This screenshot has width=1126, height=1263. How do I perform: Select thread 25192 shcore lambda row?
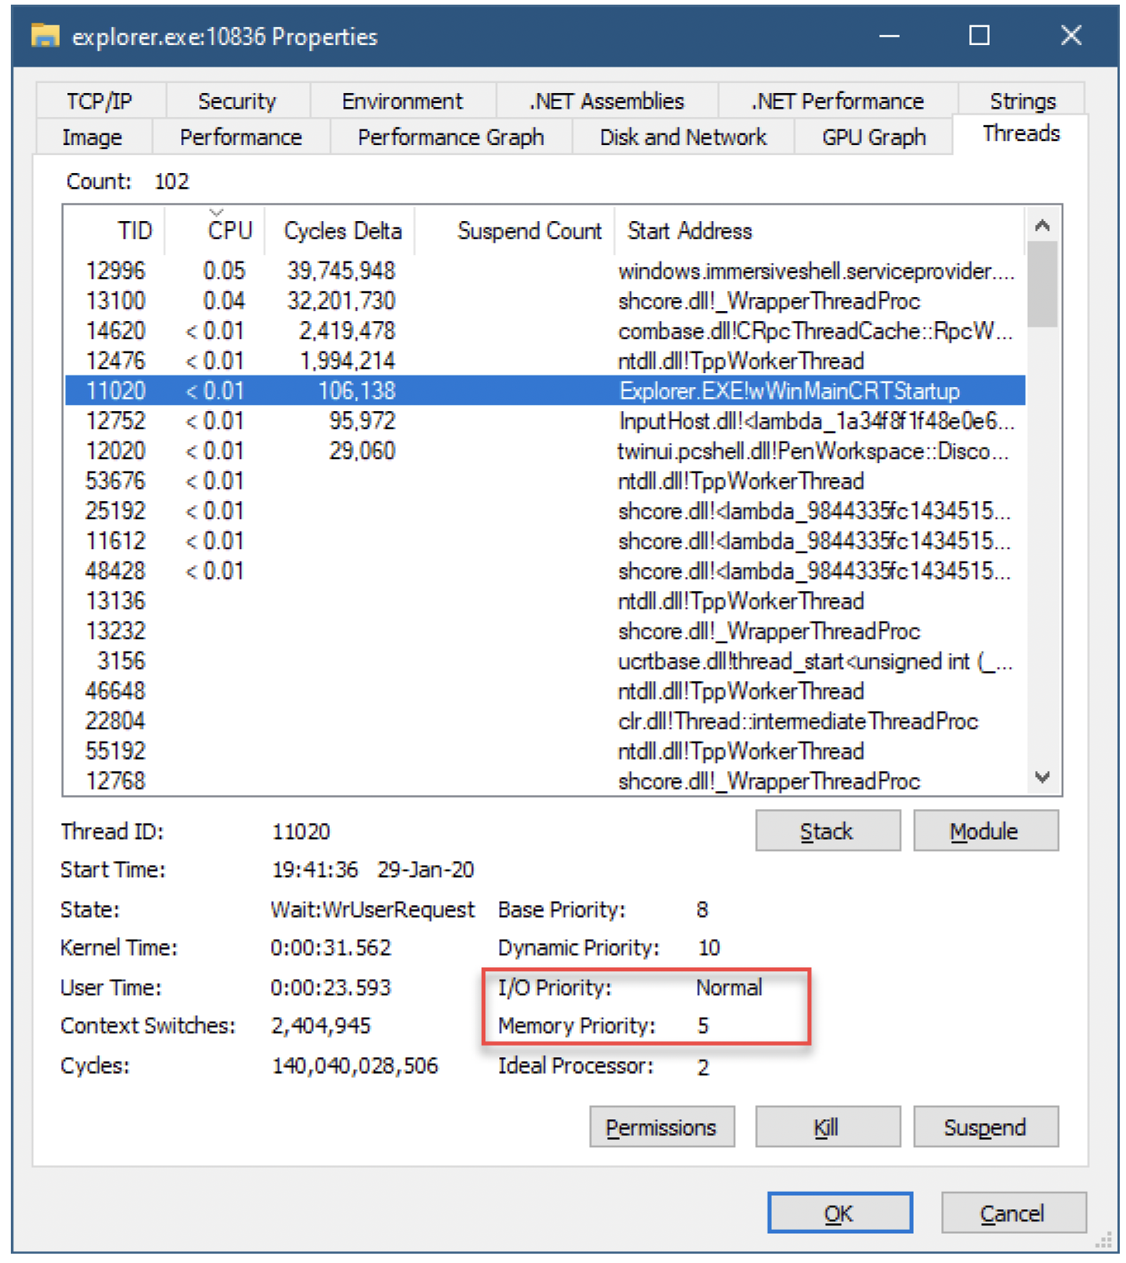[x=545, y=511]
